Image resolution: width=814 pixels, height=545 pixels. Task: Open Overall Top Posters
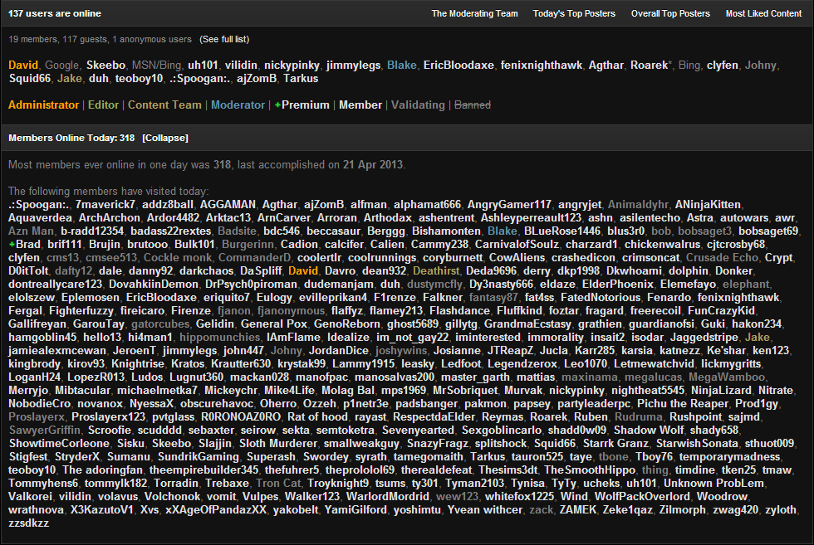coord(670,13)
